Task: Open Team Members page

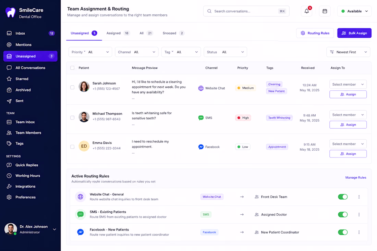Action: click(30, 133)
